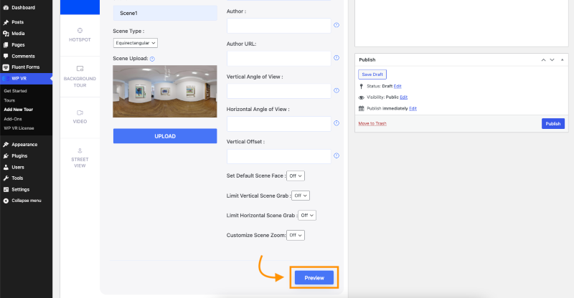Open the Media library menu

[x=18, y=34]
